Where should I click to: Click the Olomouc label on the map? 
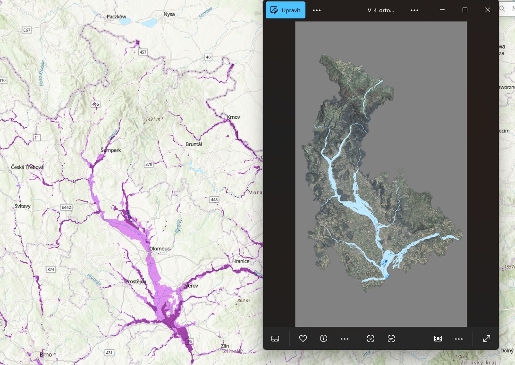160,249
